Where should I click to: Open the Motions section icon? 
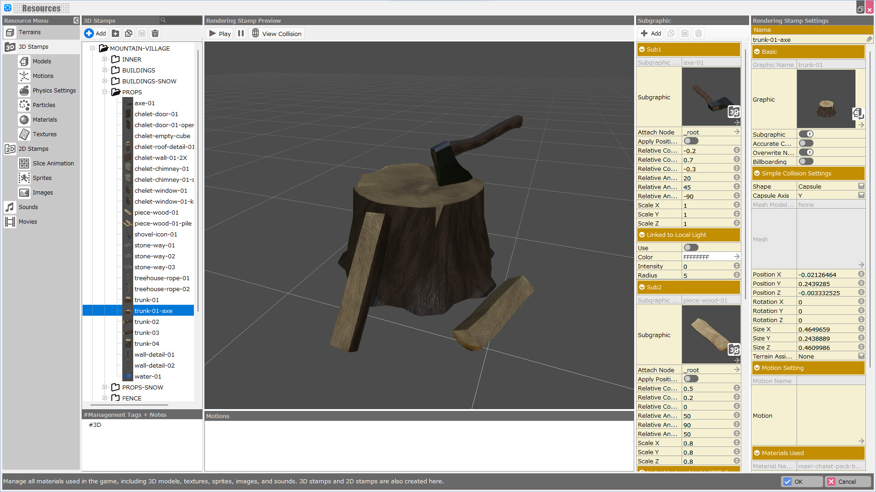(24, 76)
